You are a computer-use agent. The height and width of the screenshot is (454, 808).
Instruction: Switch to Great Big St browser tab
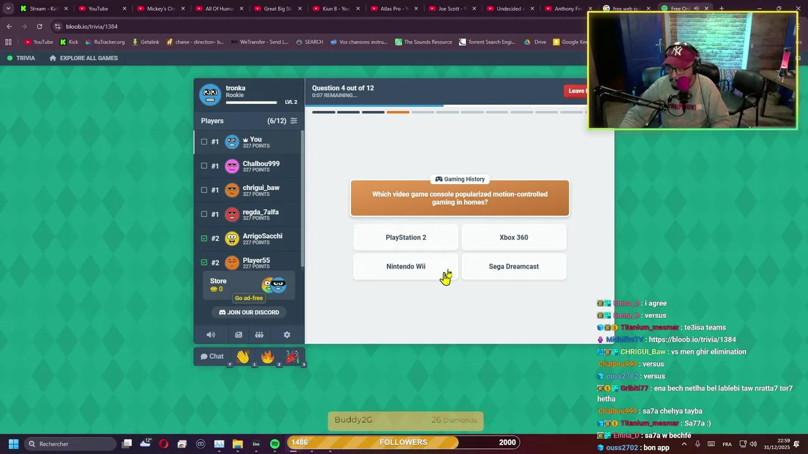tap(276, 9)
